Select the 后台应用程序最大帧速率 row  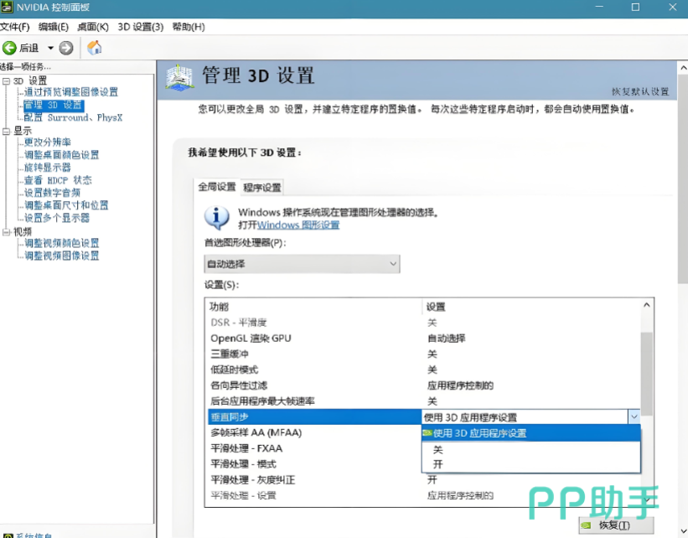tap(423, 401)
